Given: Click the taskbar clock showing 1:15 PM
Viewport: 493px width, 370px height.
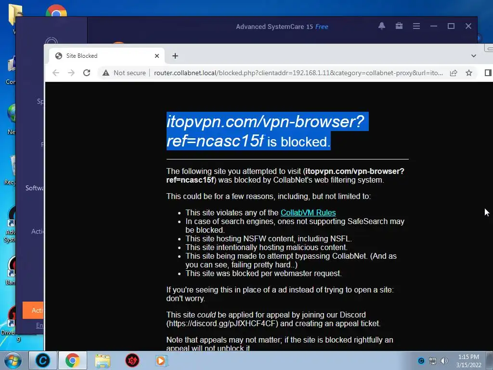Looking at the screenshot, I should (468, 361).
